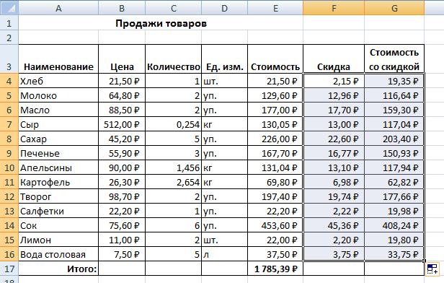Click the Select All corner box

click(9, 8)
